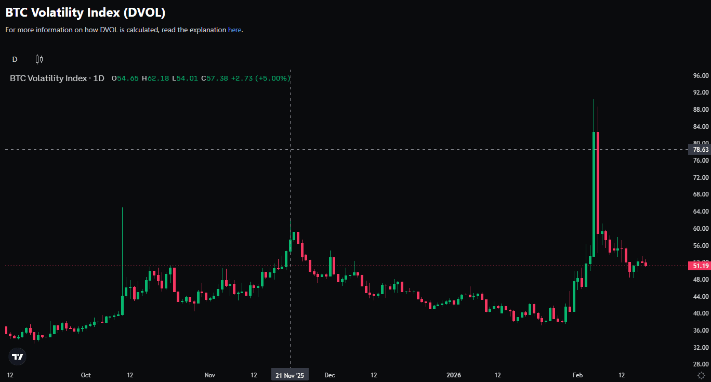The image size is (711, 382).
Task: Click the 64.00 price scale label
Action: tap(701, 212)
